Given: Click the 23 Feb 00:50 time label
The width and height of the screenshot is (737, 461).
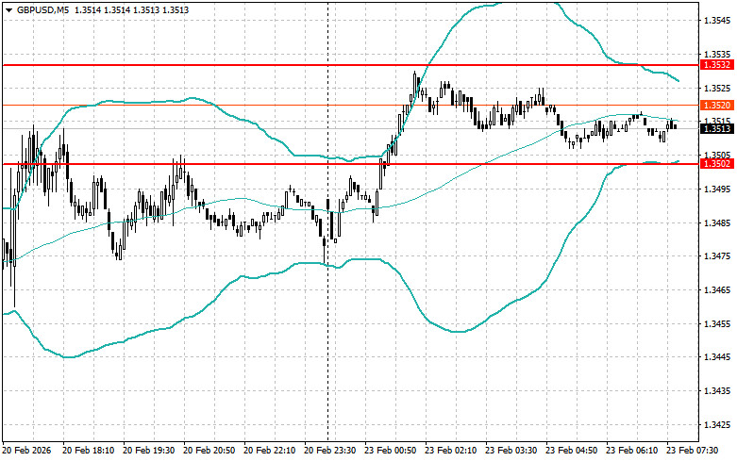Looking at the screenshot, I should [x=390, y=451].
